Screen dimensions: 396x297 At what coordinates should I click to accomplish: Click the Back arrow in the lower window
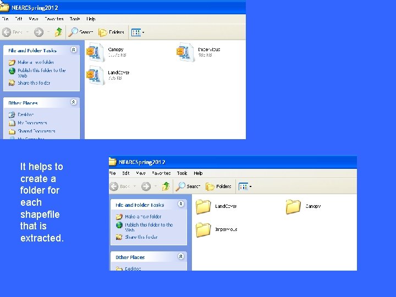coord(114,186)
